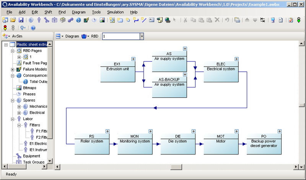
Task: Open the Diagram view dropdown arrow
Action: tap(62, 36)
